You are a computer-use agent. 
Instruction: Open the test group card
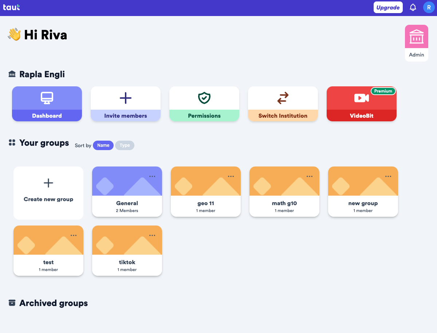pos(48,255)
